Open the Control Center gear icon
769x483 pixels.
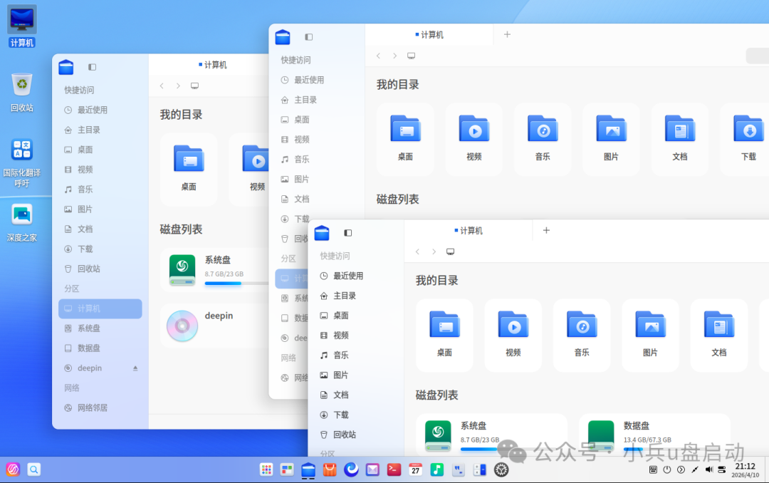click(501, 470)
